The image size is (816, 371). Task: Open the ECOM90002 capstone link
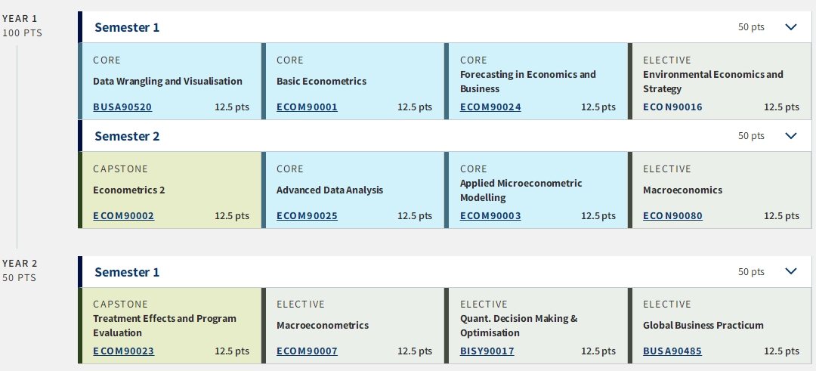pyautogui.click(x=123, y=216)
